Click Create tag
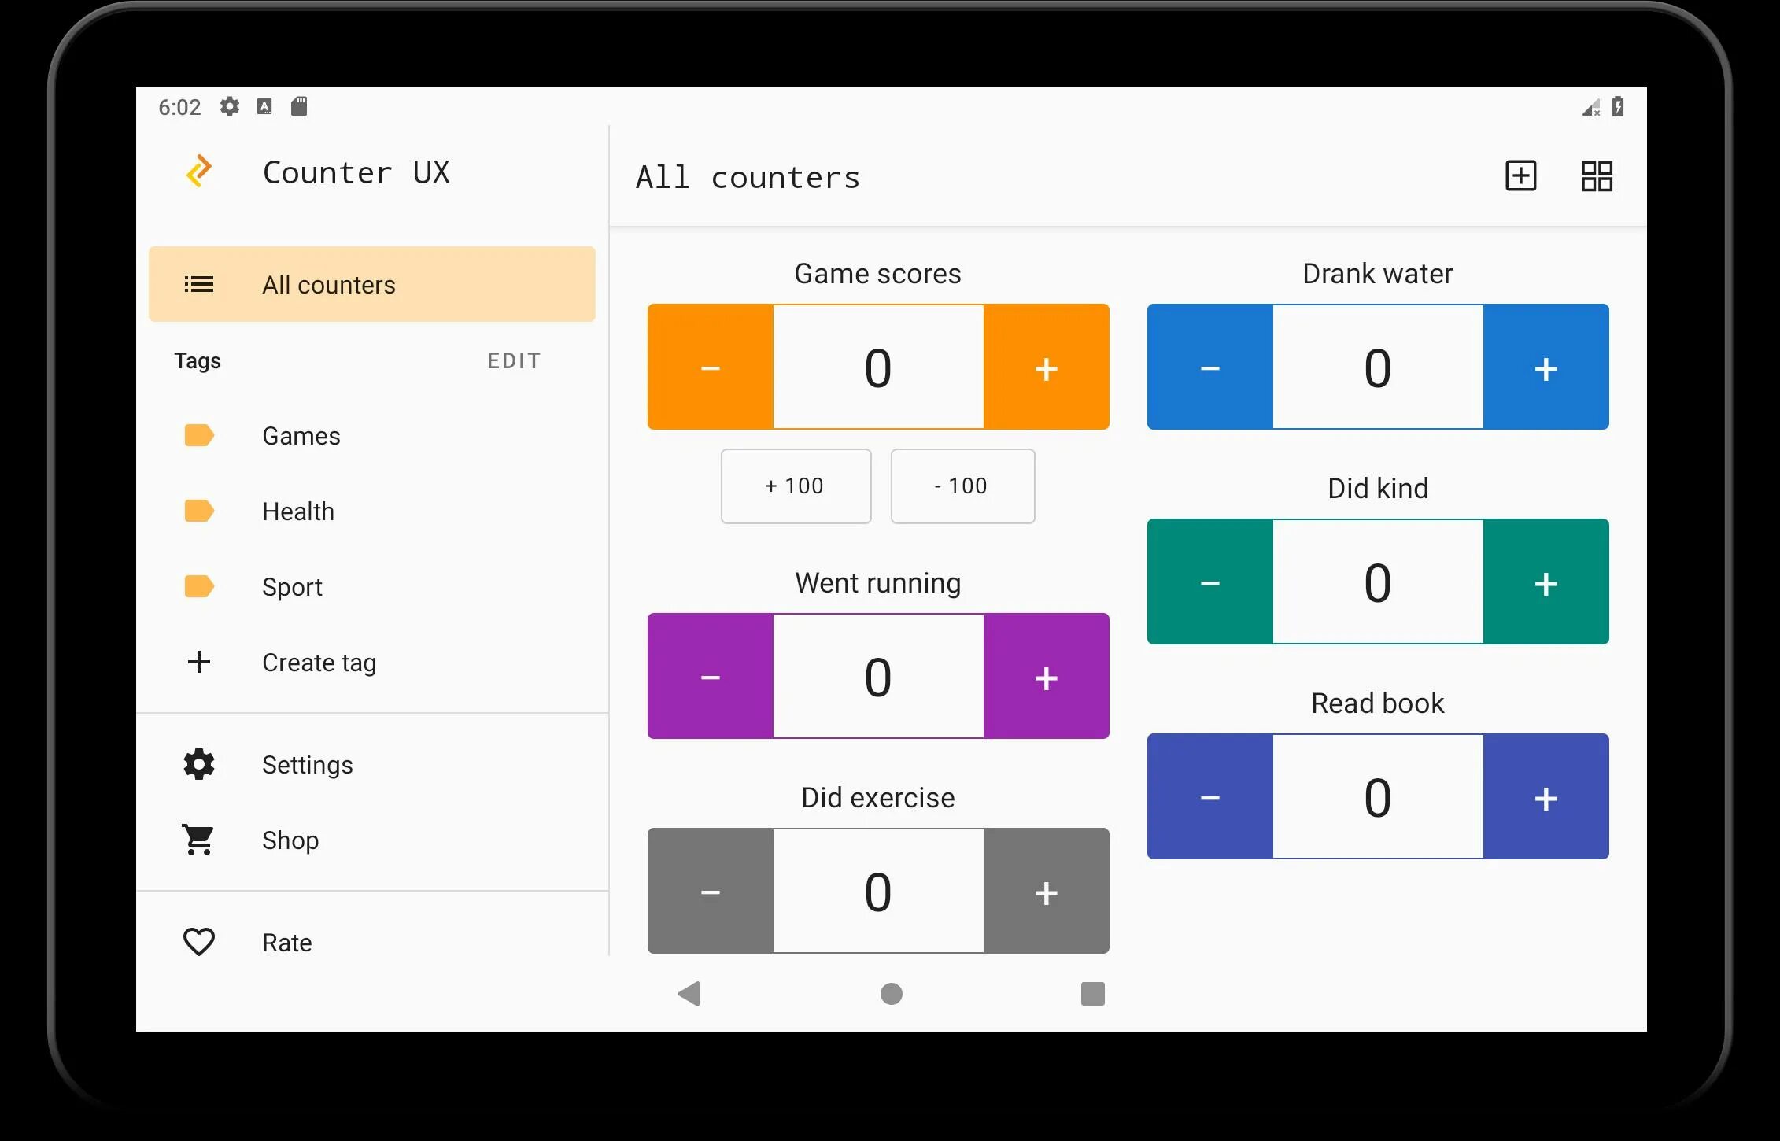This screenshot has width=1780, height=1141. point(319,662)
